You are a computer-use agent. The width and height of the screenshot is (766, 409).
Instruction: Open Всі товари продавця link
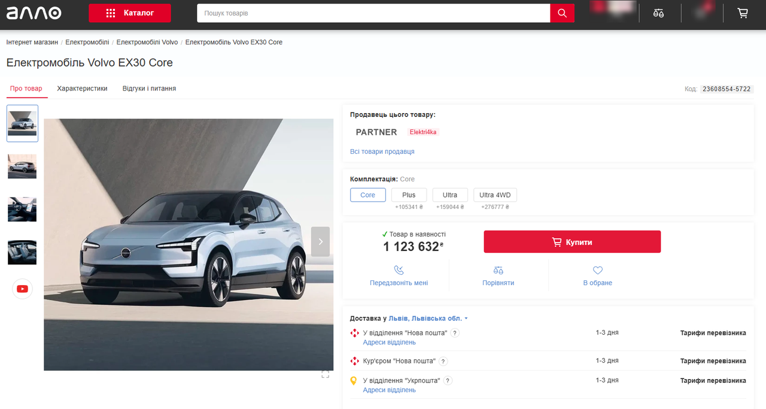(382, 152)
